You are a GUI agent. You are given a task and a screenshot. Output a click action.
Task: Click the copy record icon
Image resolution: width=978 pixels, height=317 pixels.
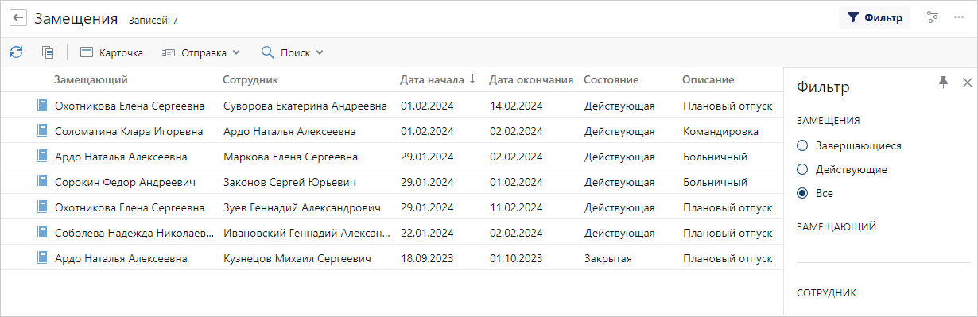[48, 52]
